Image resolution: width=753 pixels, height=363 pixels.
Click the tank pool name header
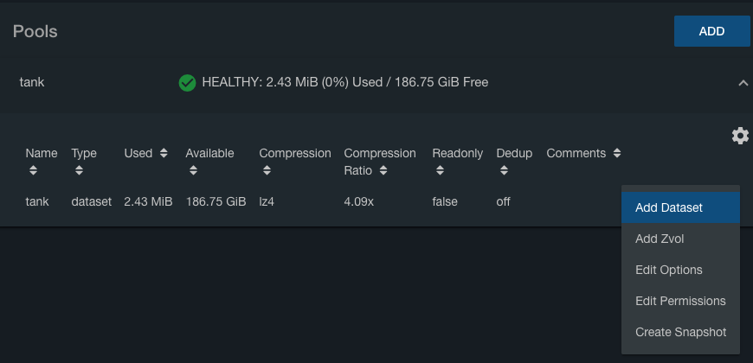(x=32, y=83)
